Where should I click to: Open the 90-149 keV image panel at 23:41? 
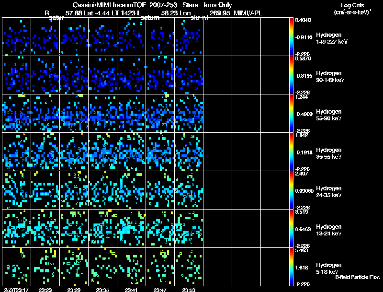(131, 75)
